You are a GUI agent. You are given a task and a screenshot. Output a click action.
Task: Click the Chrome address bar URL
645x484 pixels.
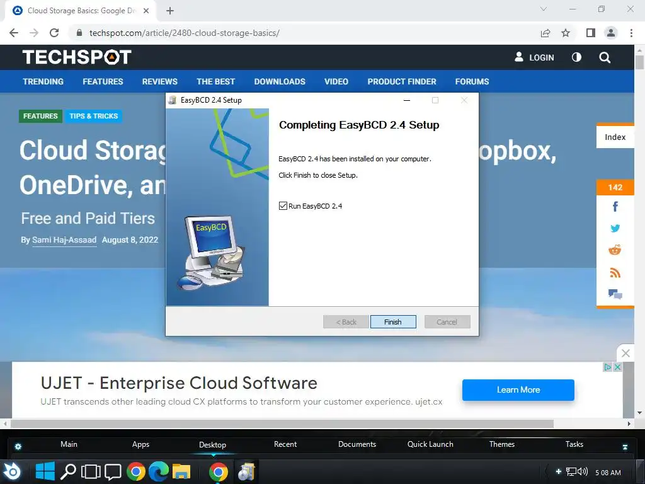[185, 33]
